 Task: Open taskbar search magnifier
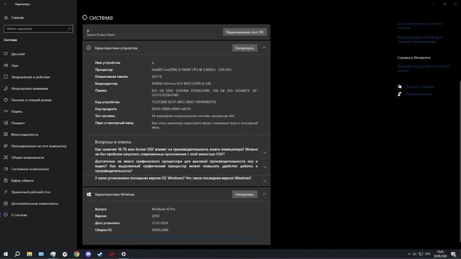[18, 254]
